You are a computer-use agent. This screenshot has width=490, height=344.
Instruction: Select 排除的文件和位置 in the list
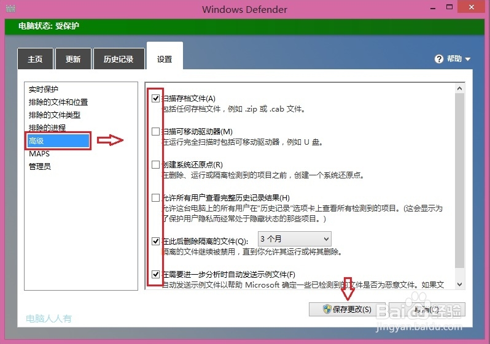pyautogui.click(x=58, y=102)
